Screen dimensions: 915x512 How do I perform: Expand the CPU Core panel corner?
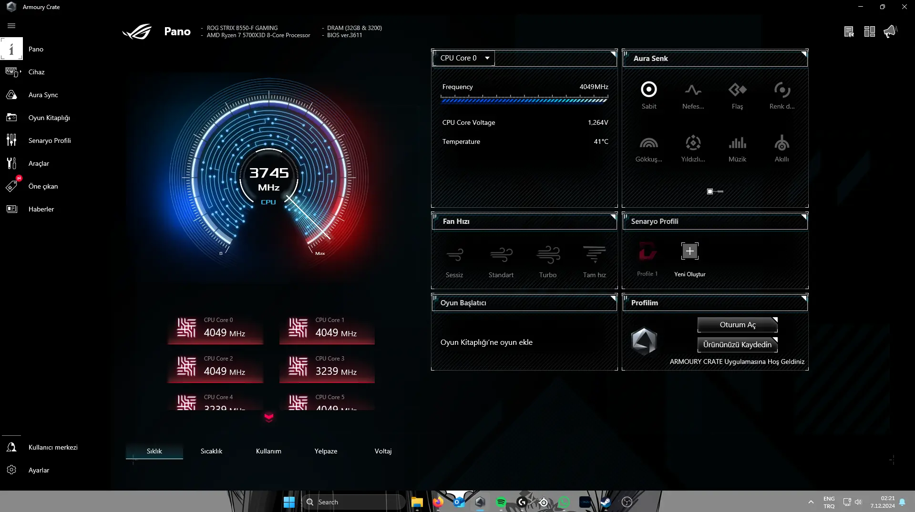click(x=613, y=54)
